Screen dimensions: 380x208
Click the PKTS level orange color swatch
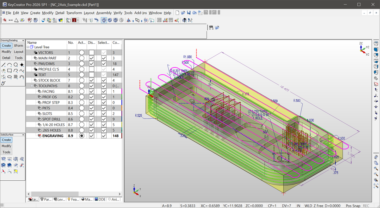click(x=122, y=108)
